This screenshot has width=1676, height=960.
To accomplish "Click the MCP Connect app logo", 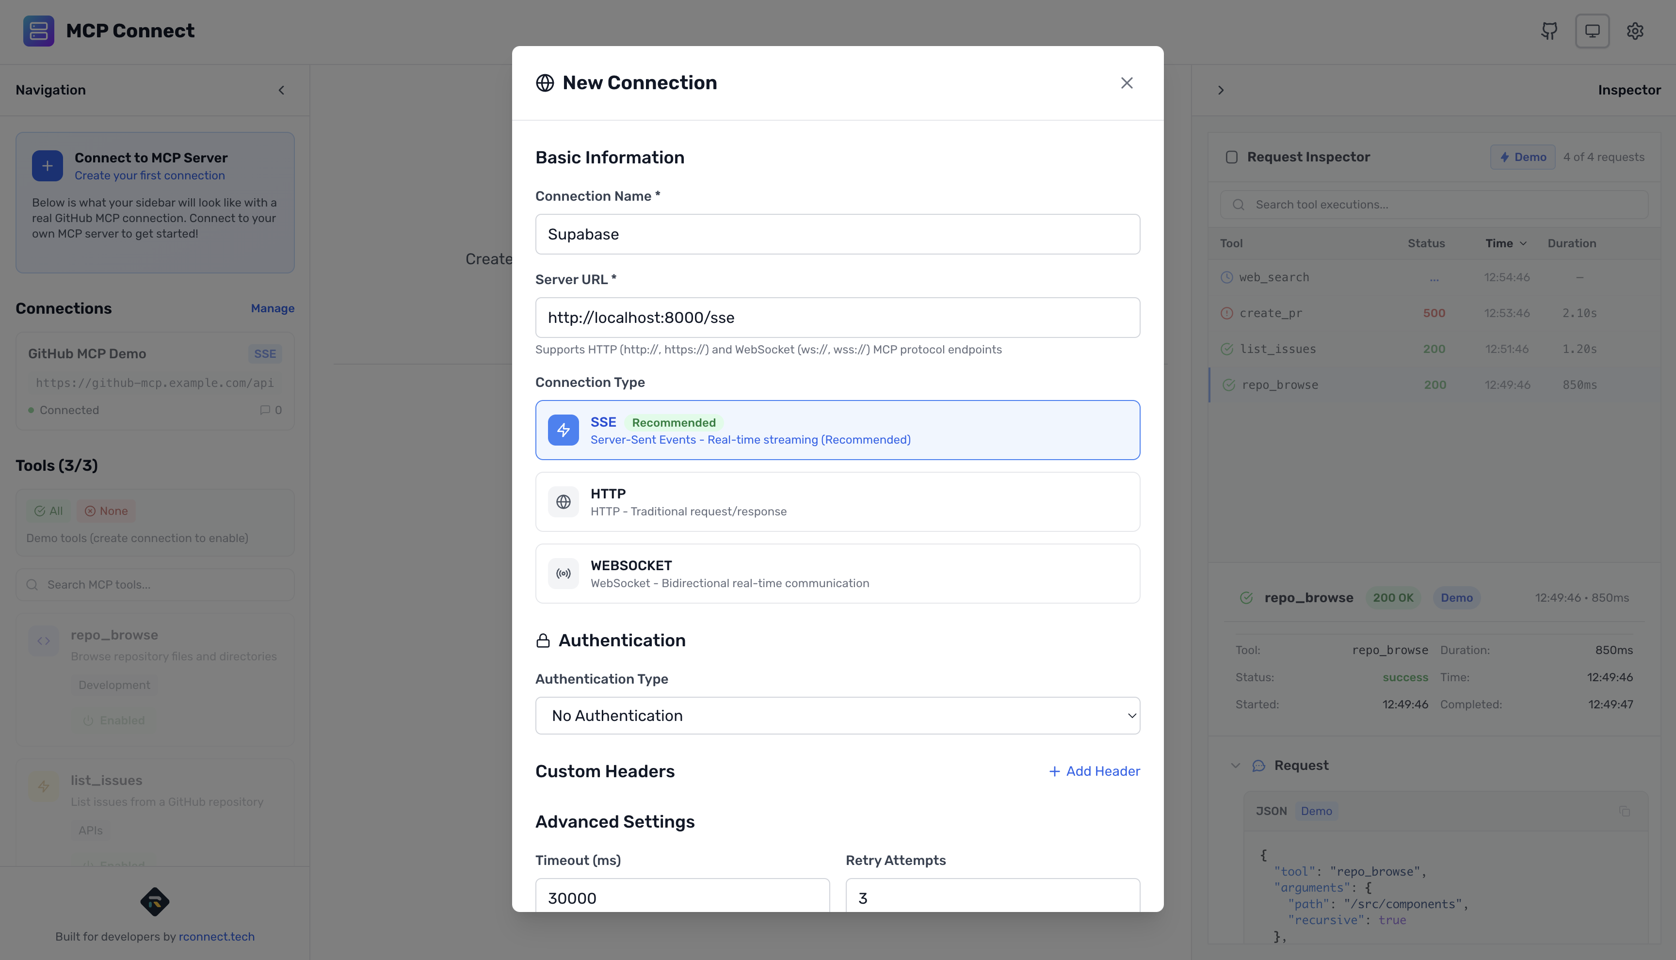I will (38, 31).
